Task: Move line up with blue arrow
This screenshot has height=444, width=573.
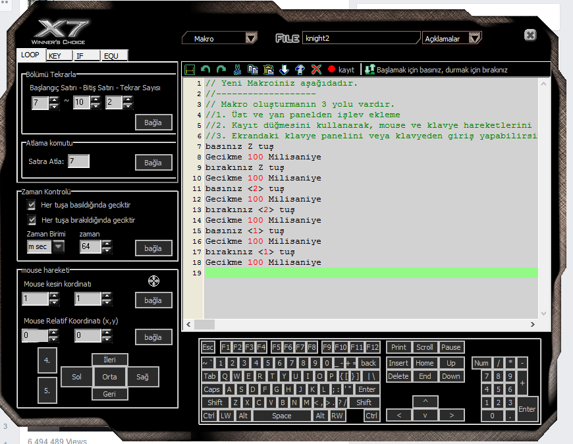Action: 300,69
